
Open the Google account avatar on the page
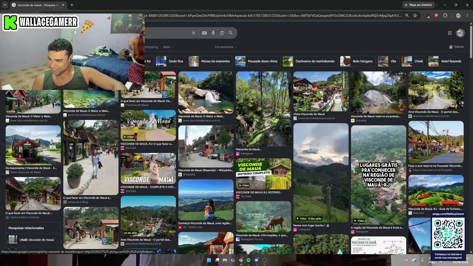tap(460, 33)
